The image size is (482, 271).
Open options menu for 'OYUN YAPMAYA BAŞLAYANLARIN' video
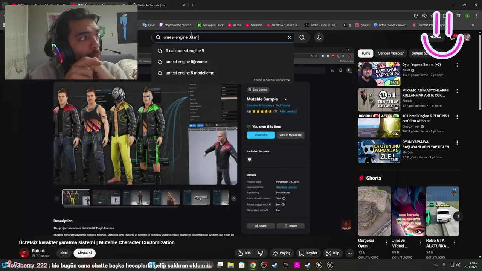click(x=457, y=143)
